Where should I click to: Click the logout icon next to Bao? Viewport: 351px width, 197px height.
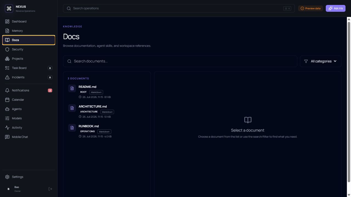pos(50,189)
